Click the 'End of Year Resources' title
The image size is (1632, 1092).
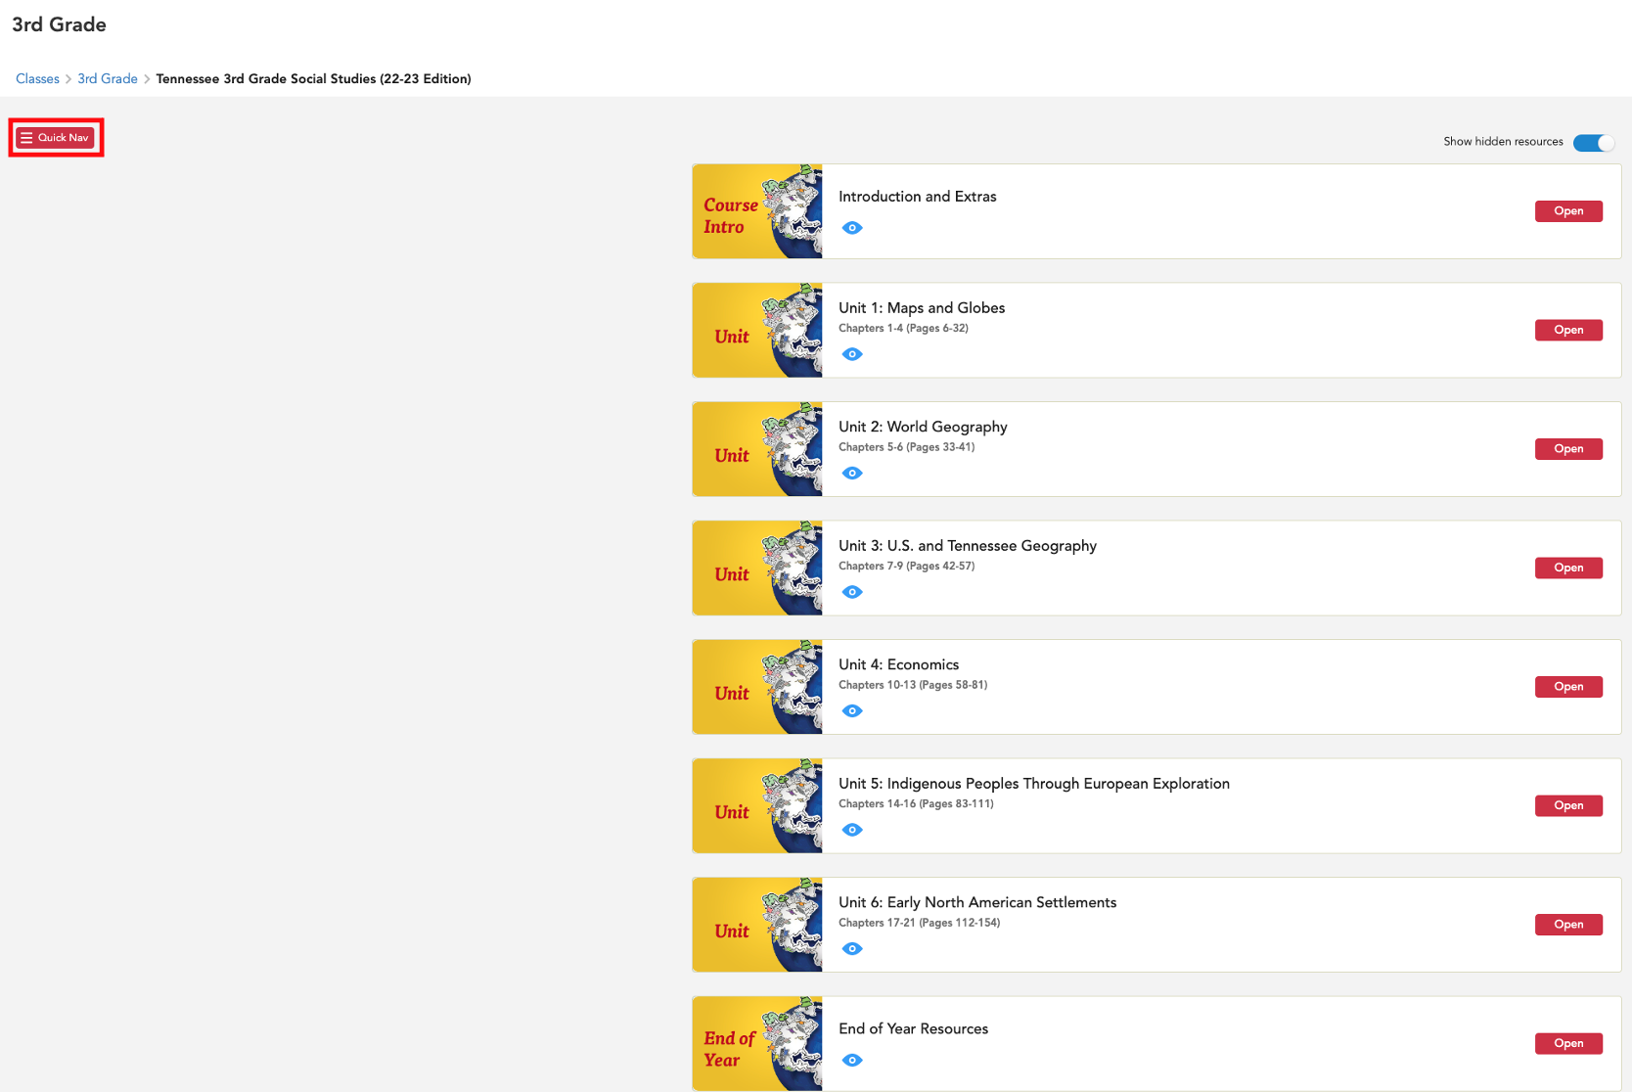913,1029
